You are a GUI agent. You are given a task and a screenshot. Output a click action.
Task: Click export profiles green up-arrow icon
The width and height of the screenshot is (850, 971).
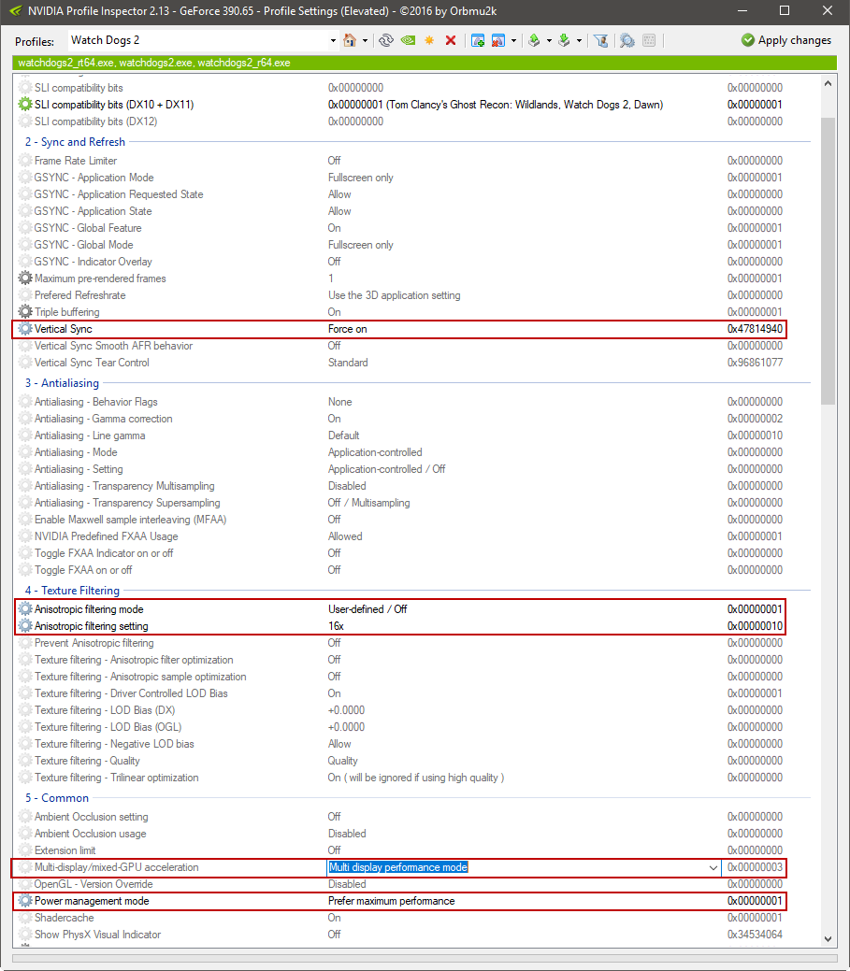coord(534,40)
